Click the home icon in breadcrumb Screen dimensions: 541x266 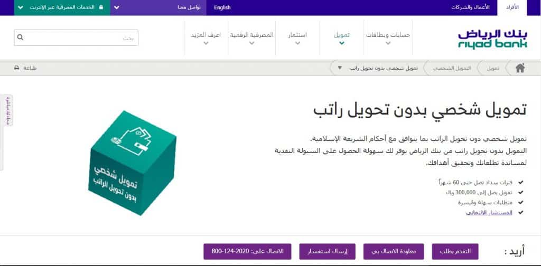(x=520, y=68)
